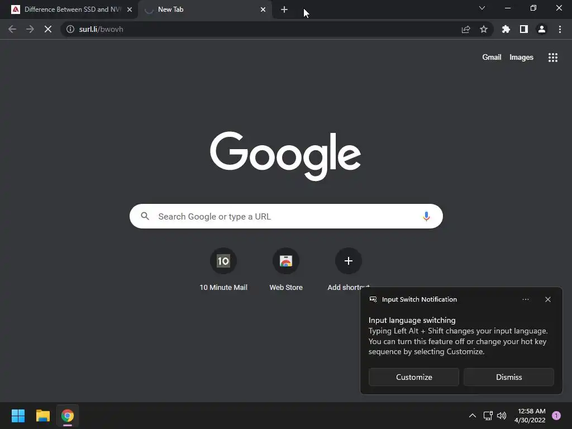The width and height of the screenshot is (572, 429).
Task: Close the Difference Between SSD tab
Action: (130, 9)
